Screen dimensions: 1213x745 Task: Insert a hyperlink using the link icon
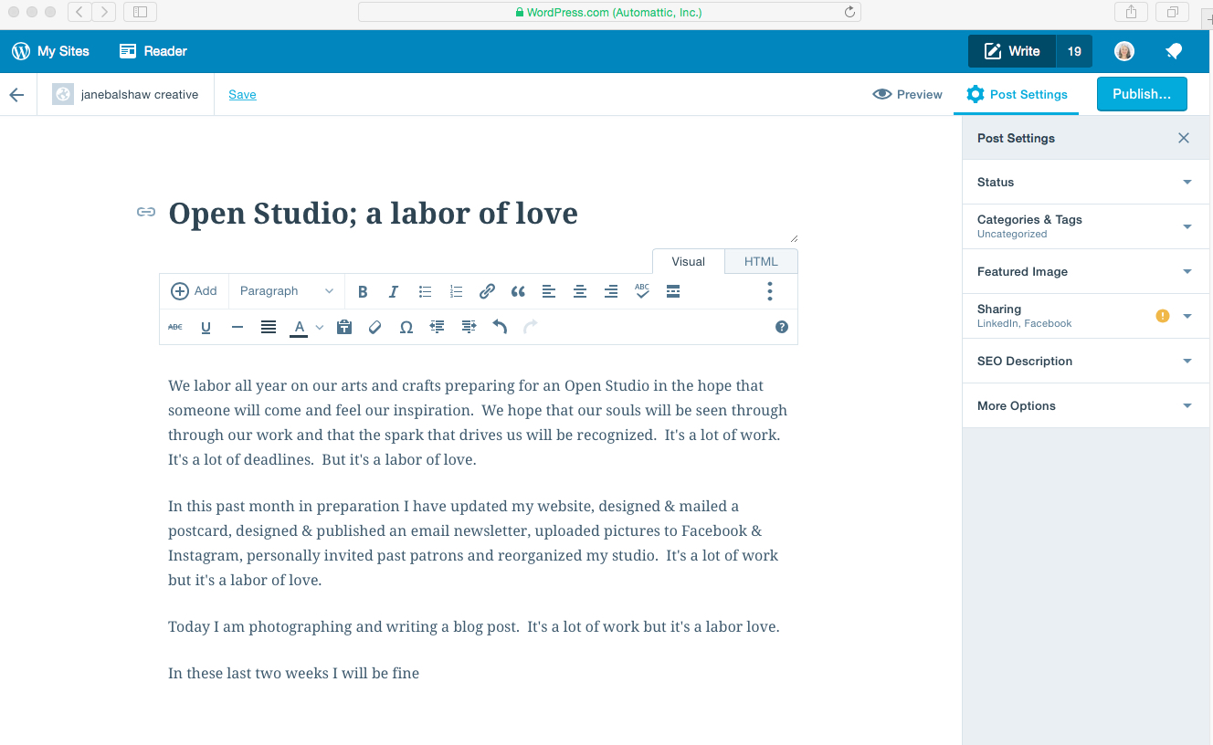tap(487, 291)
